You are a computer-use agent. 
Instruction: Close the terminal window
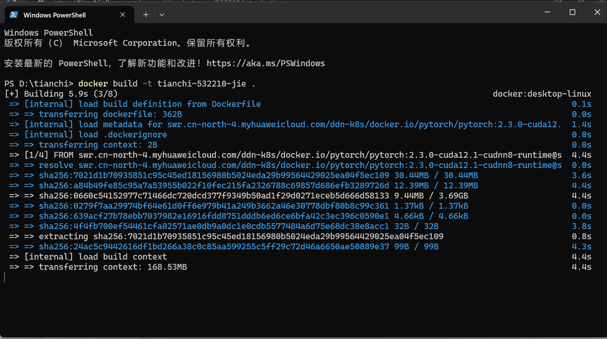tap(597, 13)
